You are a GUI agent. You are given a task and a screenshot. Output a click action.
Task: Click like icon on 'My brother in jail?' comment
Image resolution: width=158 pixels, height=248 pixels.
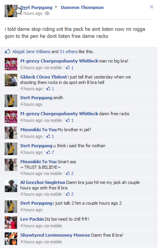click(x=48, y=136)
